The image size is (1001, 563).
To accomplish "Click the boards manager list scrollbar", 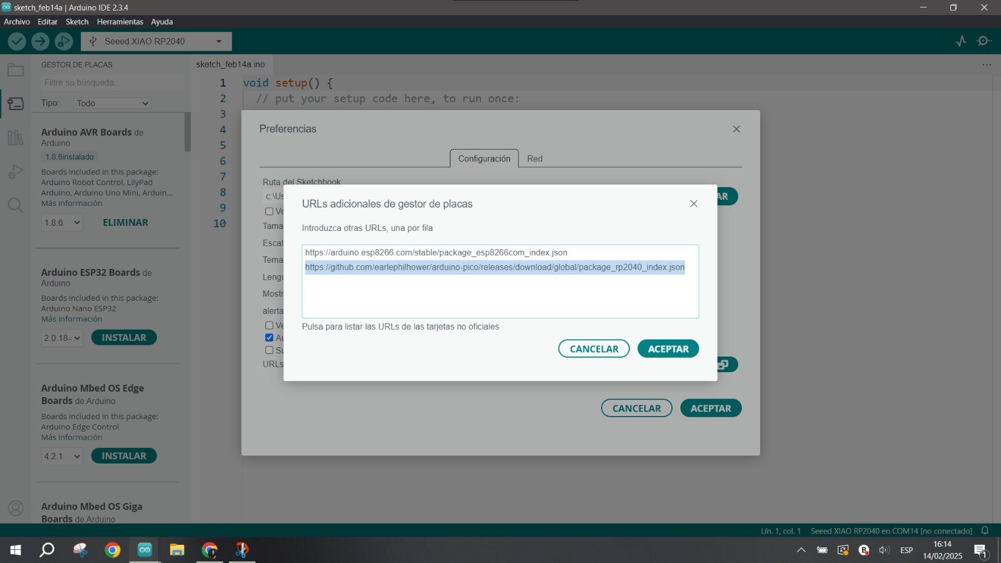I will pos(188,132).
